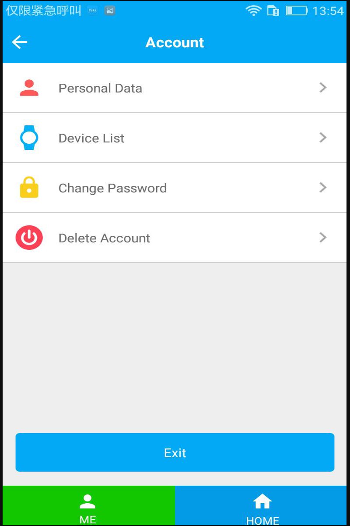Tap the battery indicator in status bar
350x526 pixels.
pyautogui.click(x=297, y=11)
